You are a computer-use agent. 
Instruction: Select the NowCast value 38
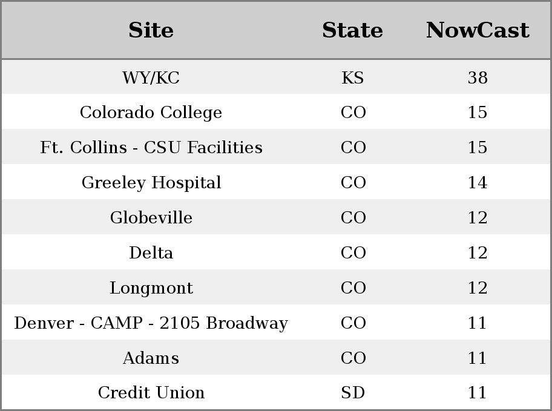pyautogui.click(x=478, y=77)
